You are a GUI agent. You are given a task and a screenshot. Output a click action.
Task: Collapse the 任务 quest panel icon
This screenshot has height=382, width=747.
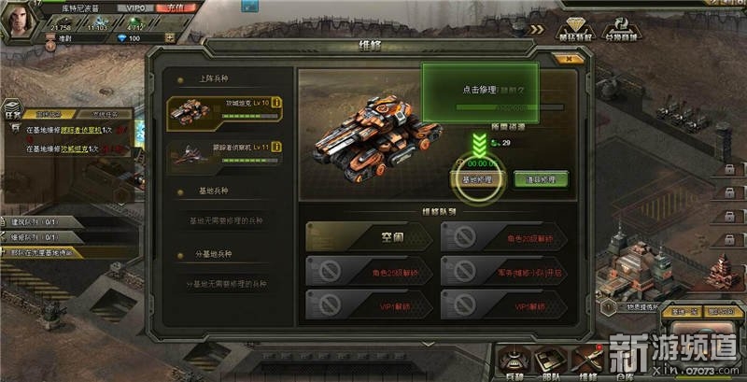(12, 110)
